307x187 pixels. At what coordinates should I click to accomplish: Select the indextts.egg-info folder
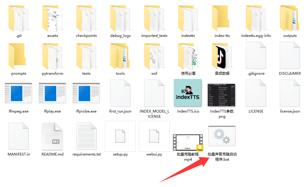[256, 19]
